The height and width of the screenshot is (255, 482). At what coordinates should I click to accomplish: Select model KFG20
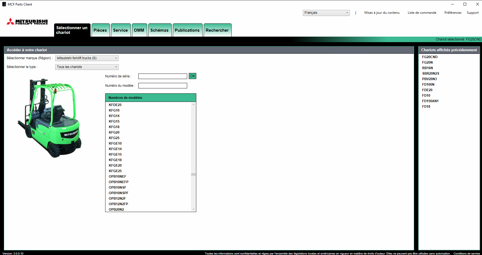114,132
